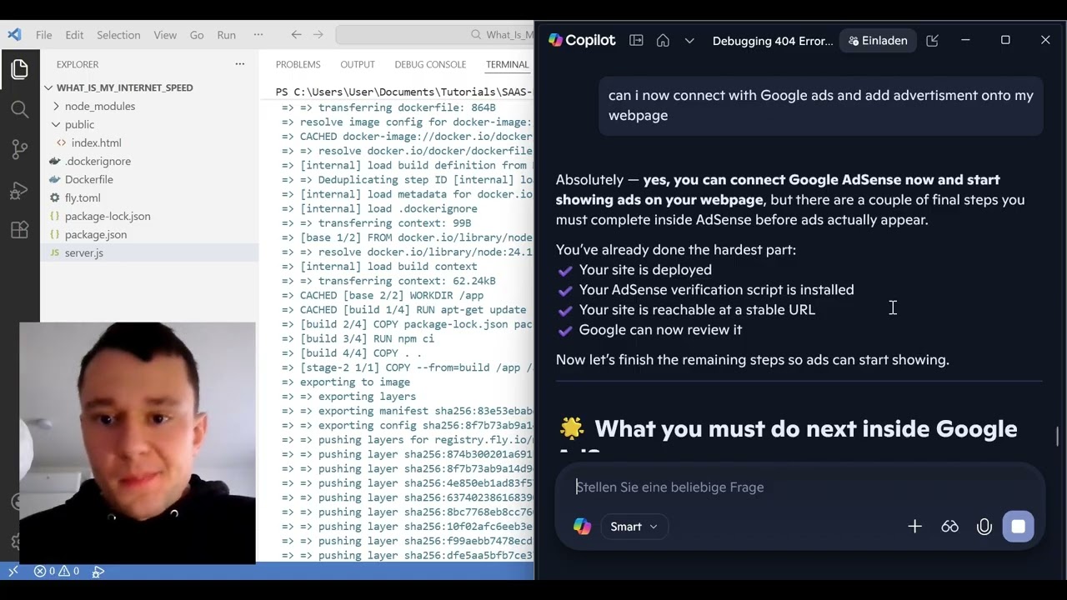Stop the Copilot response generation
Image resolution: width=1067 pixels, height=600 pixels.
click(x=1019, y=527)
